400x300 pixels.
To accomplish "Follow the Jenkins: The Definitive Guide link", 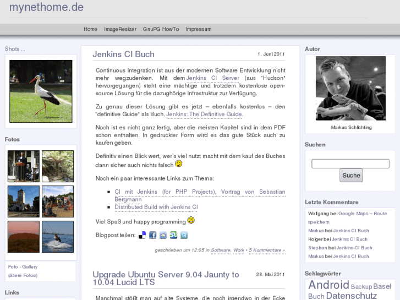I will pyautogui.click(x=204, y=114).
